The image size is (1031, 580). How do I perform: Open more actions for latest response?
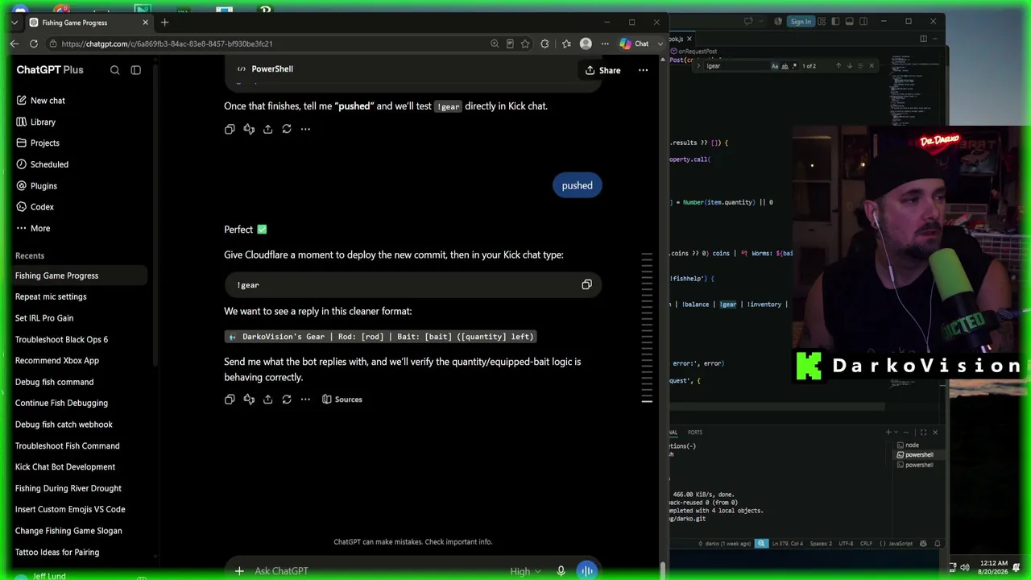[305, 400]
